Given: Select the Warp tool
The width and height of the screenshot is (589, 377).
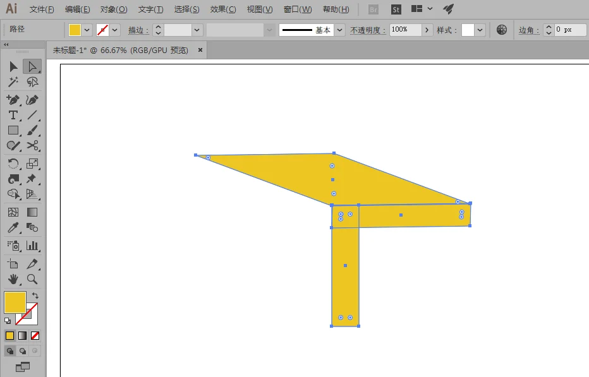Looking at the screenshot, I should tap(13, 179).
